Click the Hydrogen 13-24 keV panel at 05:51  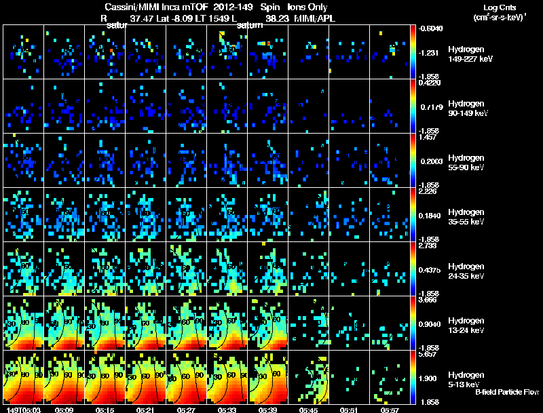click(x=349, y=323)
